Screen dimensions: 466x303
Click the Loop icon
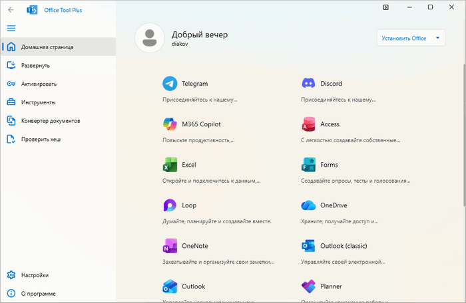(170, 205)
